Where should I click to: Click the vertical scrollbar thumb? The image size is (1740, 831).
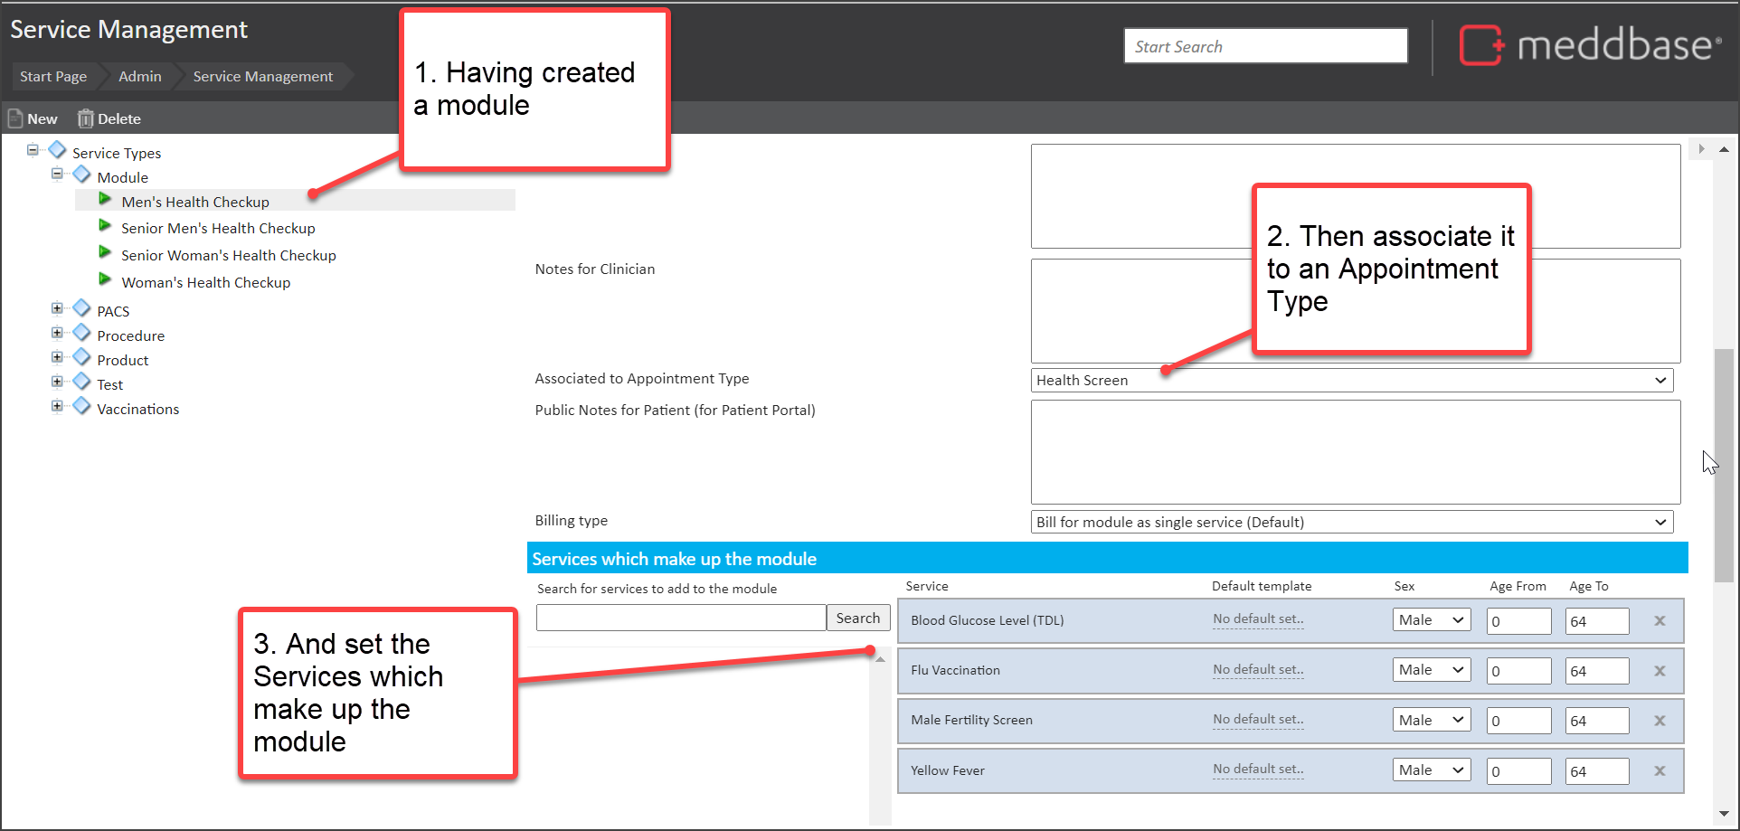(x=1724, y=466)
